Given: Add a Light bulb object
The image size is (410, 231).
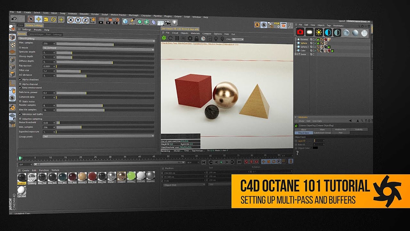Looking at the screenshot, I should tap(175, 22).
